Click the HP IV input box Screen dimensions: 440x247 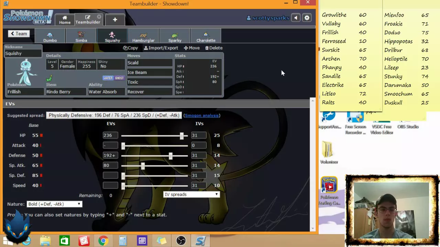tap(199, 135)
